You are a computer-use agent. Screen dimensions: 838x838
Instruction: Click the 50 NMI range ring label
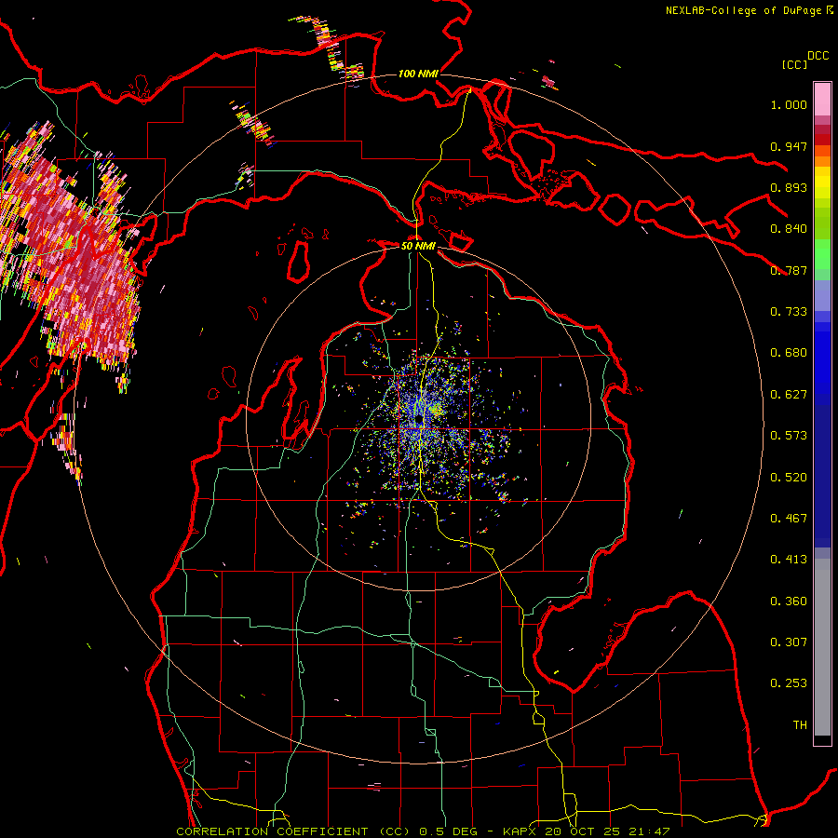[418, 246]
